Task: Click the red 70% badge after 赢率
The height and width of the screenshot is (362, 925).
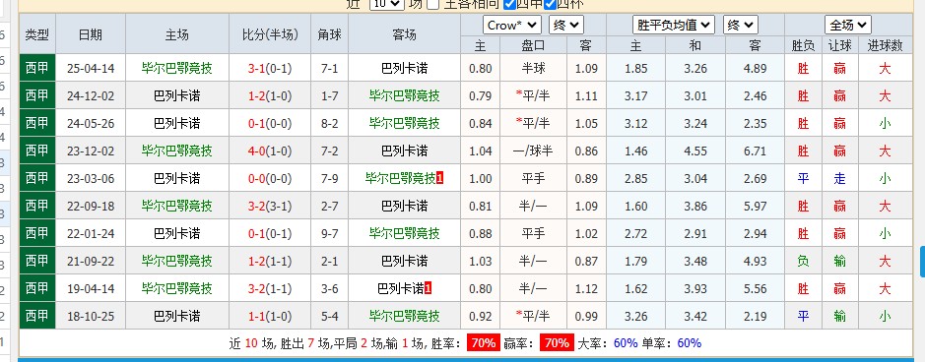Action: pyautogui.click(x=557, y=343)
